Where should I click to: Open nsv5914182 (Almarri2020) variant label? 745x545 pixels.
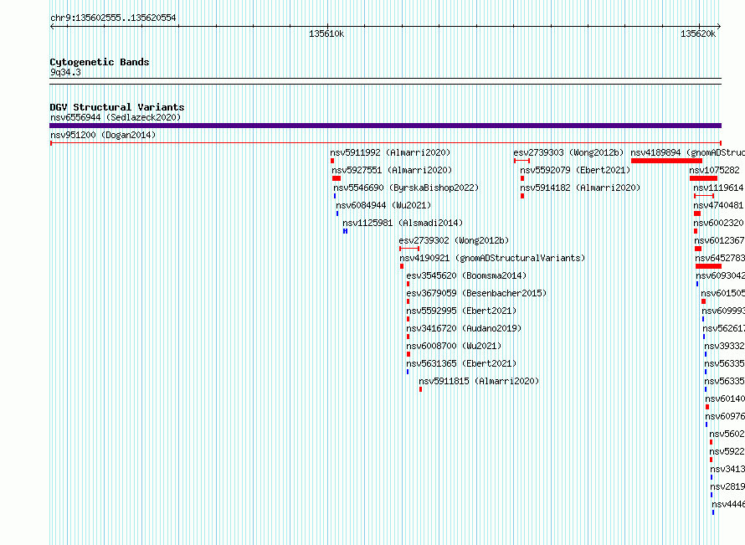click(580, 188)
